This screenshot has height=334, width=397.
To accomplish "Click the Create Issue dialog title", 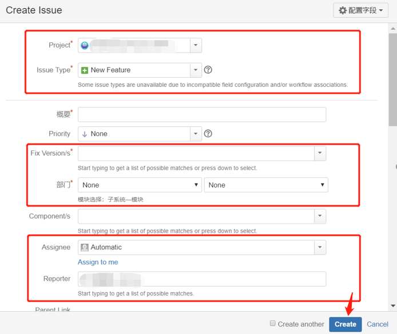I will 34,10.
